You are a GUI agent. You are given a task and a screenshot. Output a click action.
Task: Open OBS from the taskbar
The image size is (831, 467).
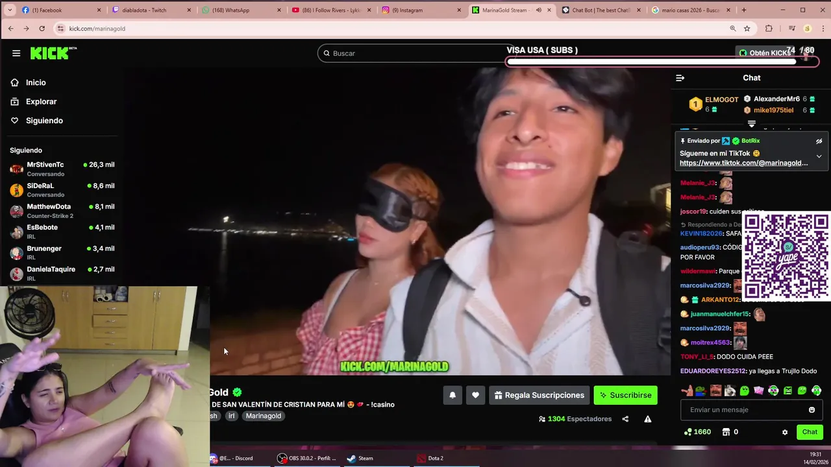[306, 458]
